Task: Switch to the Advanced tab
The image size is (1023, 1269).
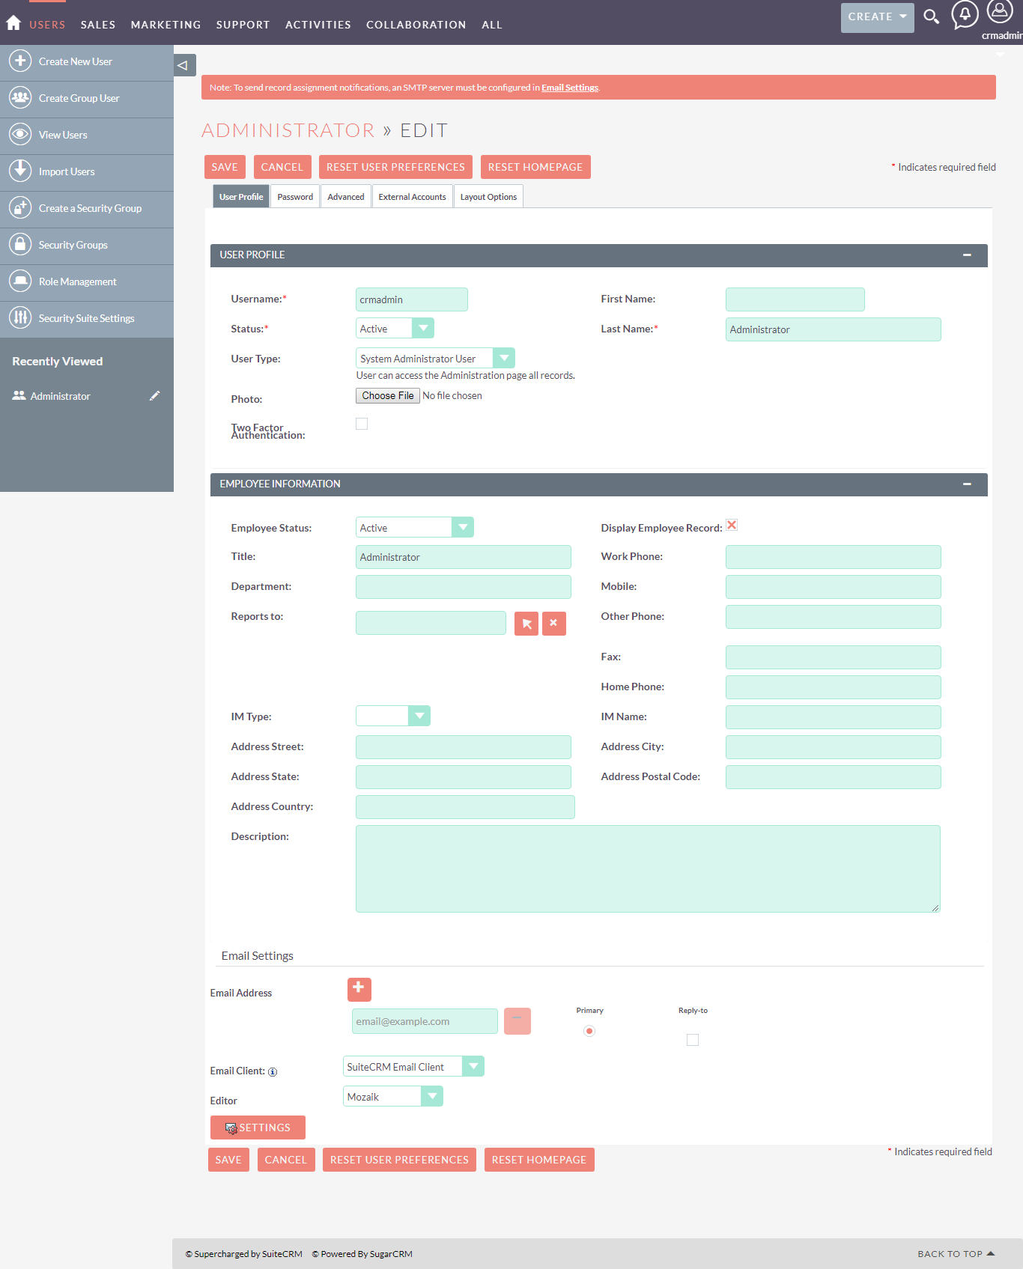Action: (345, 196)
